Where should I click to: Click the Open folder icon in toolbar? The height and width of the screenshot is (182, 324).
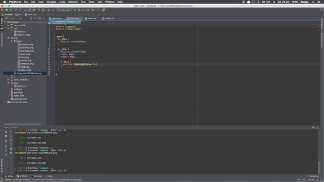2,10
